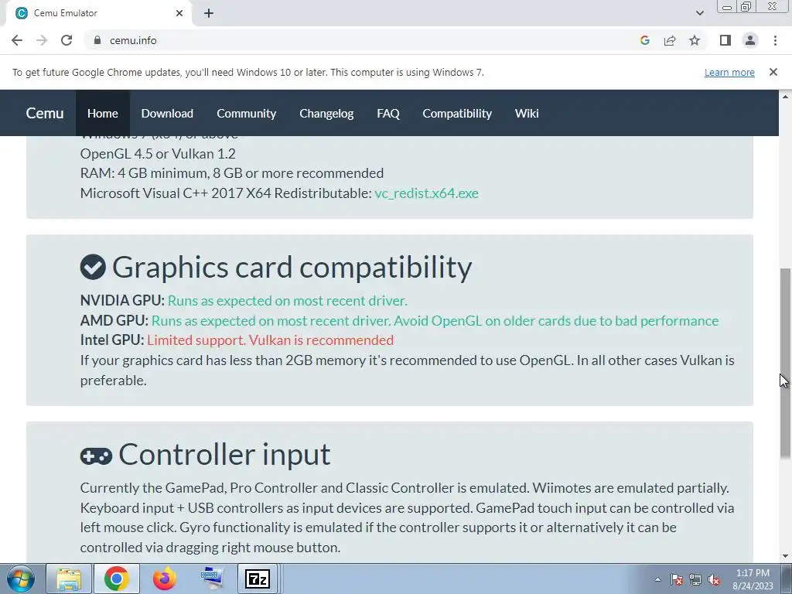Click 'Limited support. Vulkan is recommended' text
This screenshot has height=594, width=792.
click(270, 340)
